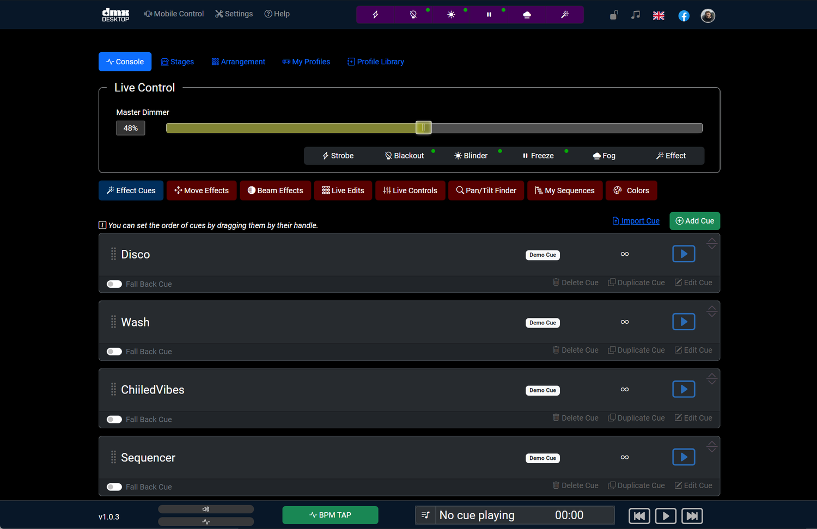Viewport: 817px width, 529px height.
Task: Open the music note icon in header
Action: 635,15
